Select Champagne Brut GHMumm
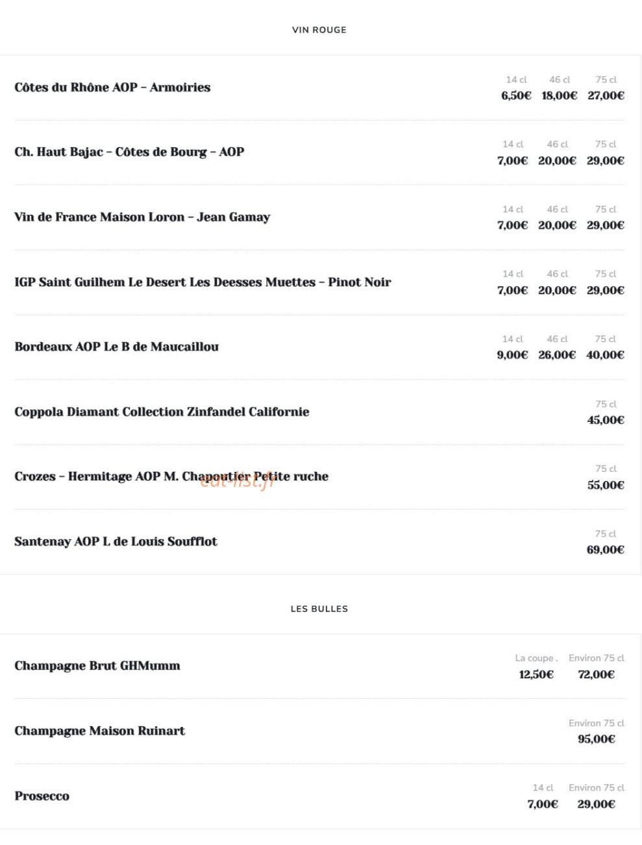The height and width of the screenshot is (845, 642). pyautogui.click(x=97, y=666)
